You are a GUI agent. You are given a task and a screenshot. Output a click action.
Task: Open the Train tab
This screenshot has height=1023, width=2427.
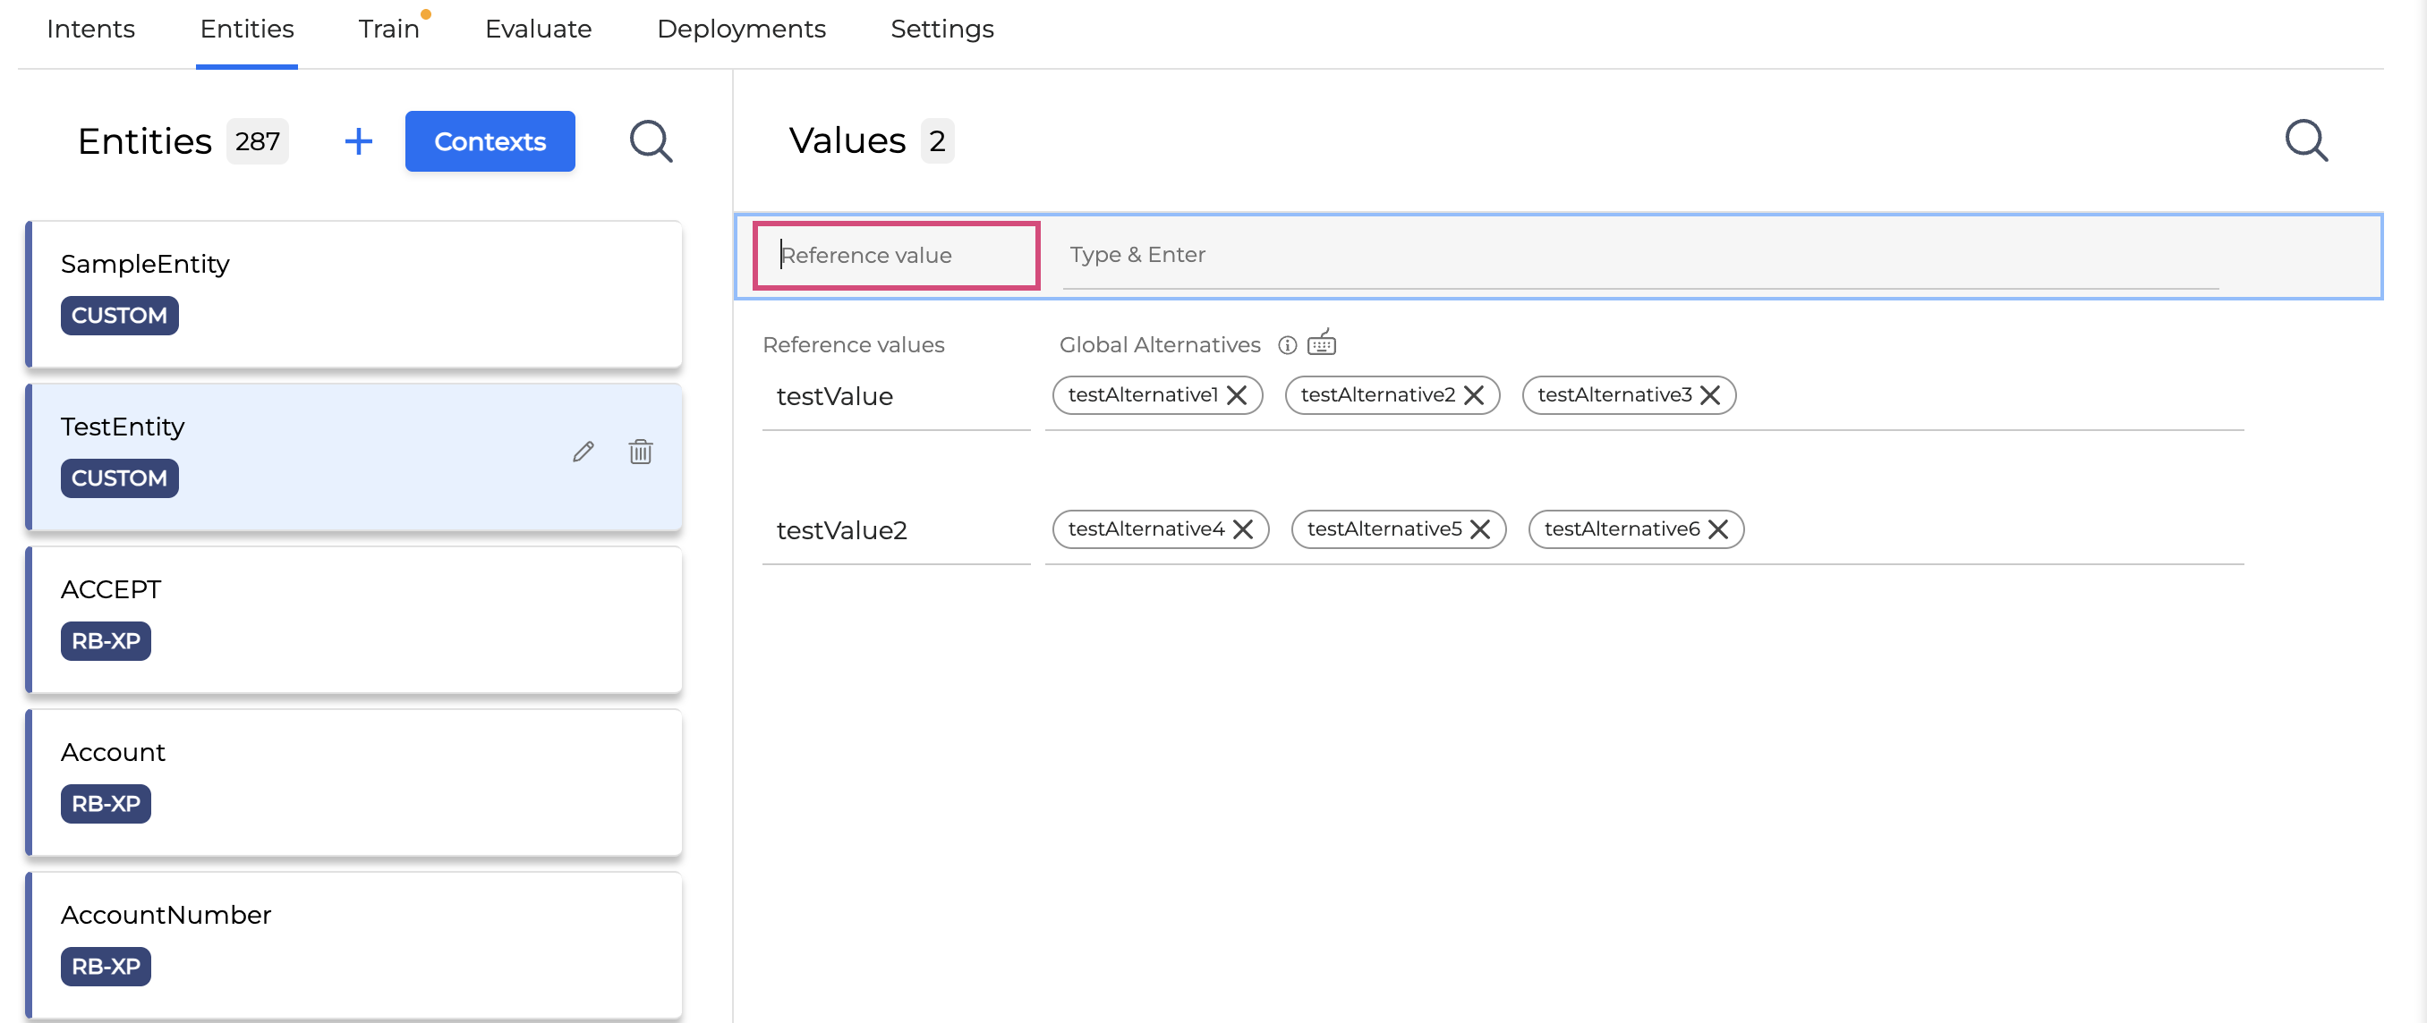(388, 30)
